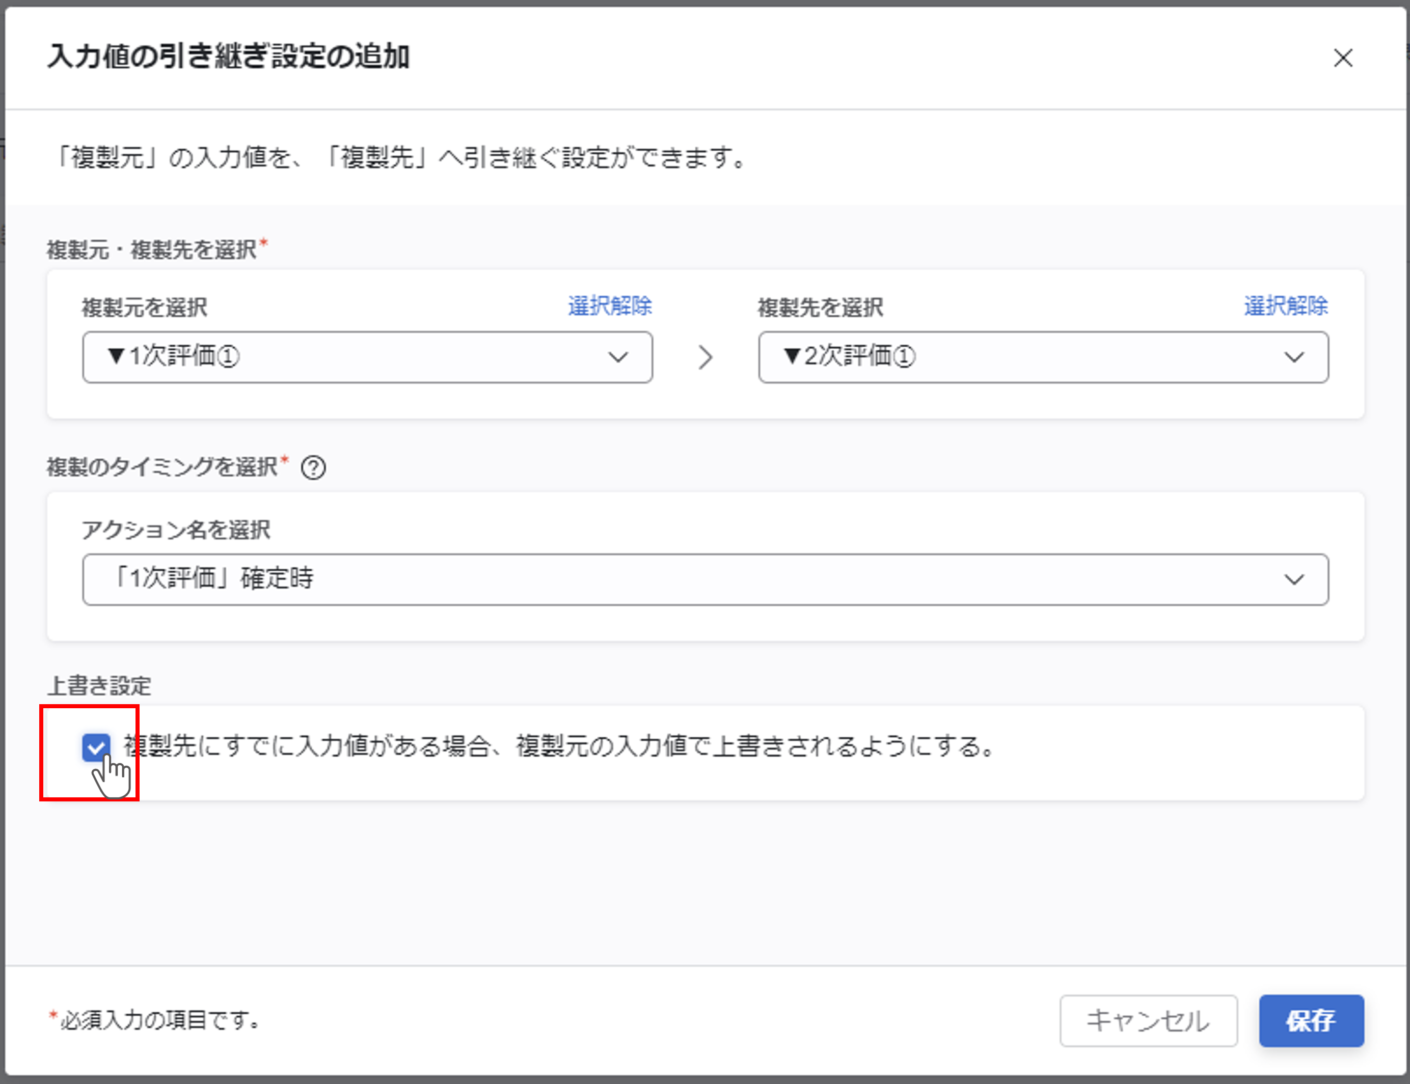Click the right arrow between source and destination
Screen dimensions: 1410x1084
coord(705,357)
